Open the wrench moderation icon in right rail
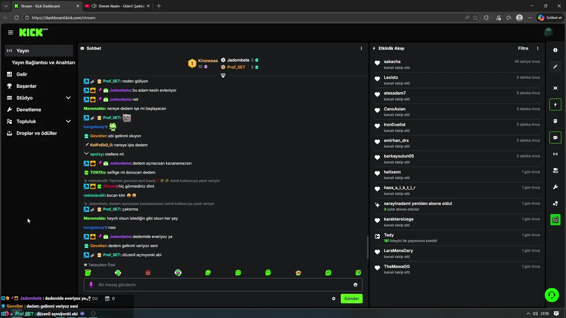The height and width of the screenshot is (318, 566). [555, 187]
